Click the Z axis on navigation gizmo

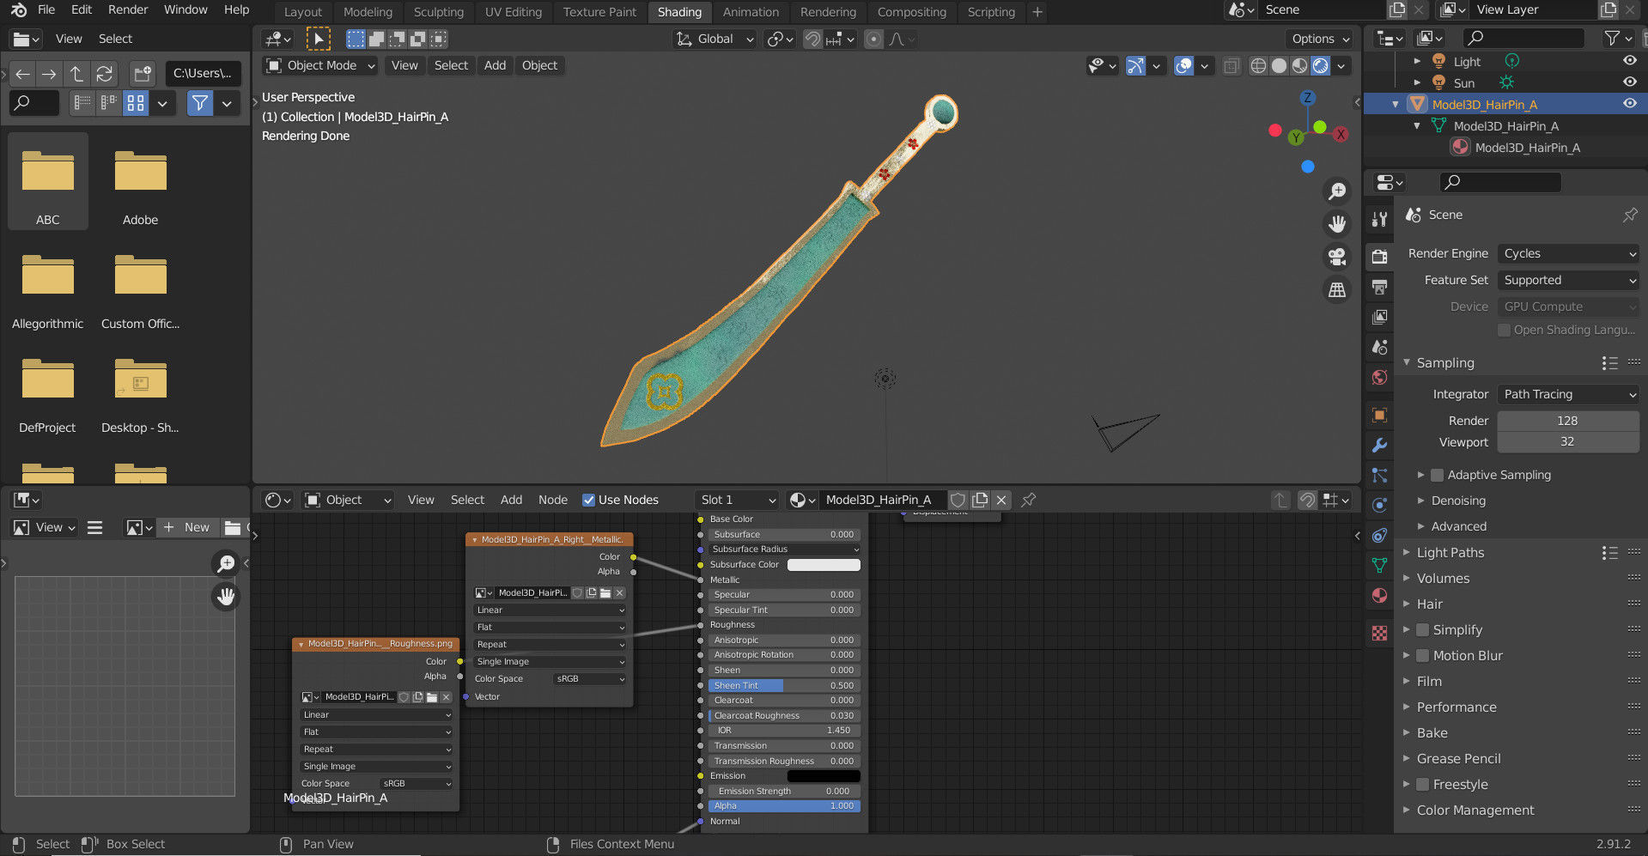(x=1307, y=98)
